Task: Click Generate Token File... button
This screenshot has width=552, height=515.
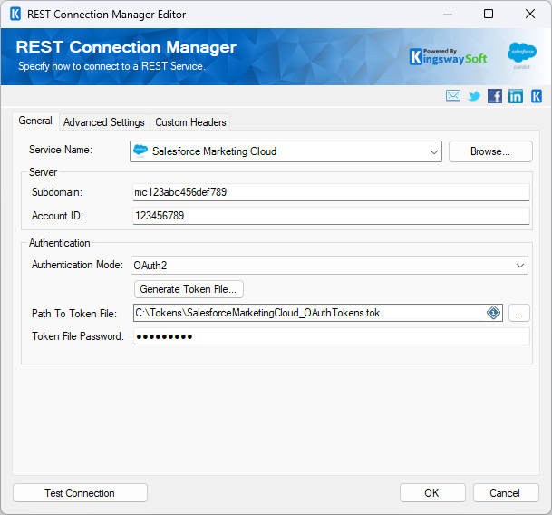Action: pyautogui.click(x=189, y=289)
